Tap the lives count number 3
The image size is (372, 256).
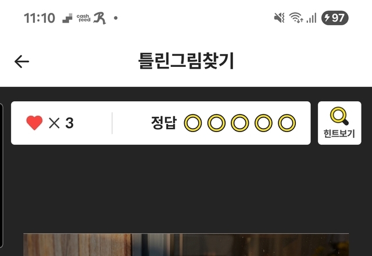(x=69, y=123)
